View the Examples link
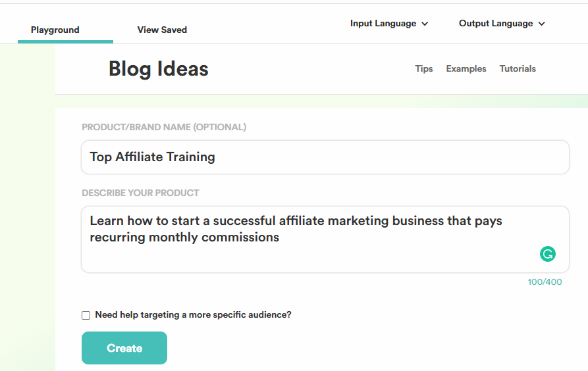The width and height of the screenshot is (588, 371). pyautogui.click(x=466, y=68)
